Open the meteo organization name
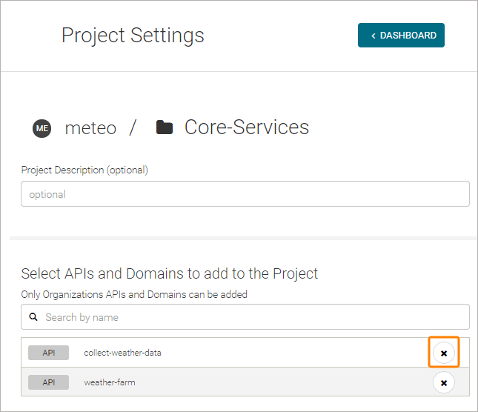This screenshot has height=412, width=478. (x=90, y=128)
